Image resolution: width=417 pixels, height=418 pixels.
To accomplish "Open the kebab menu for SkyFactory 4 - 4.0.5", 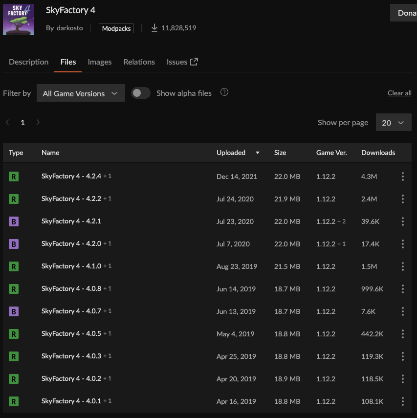I will coord(403,334).
